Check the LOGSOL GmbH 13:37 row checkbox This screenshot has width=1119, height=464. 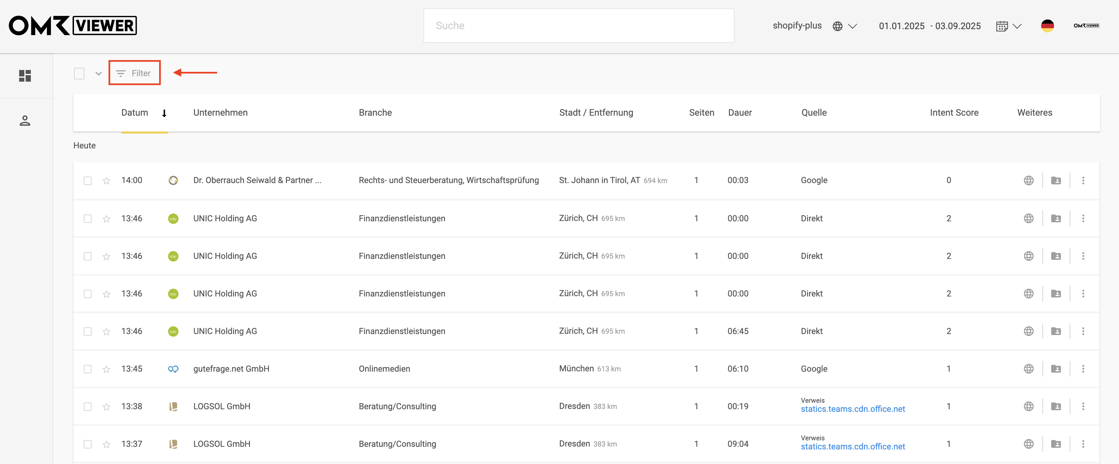(88, 445)
